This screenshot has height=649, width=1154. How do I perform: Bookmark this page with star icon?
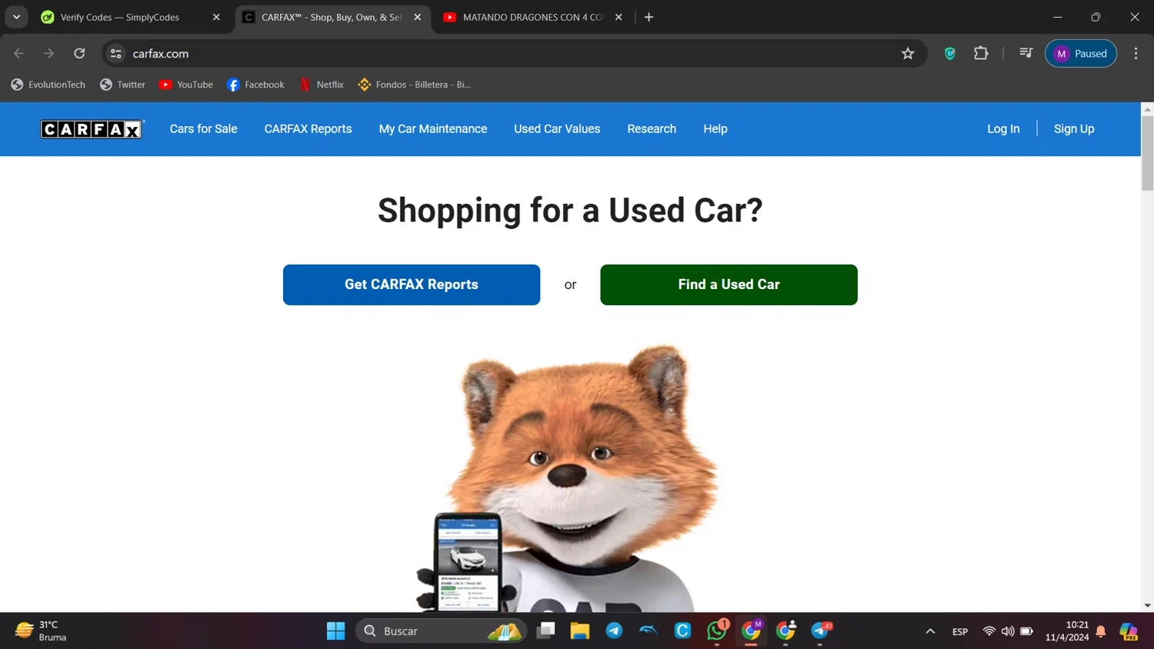pyautogui.click(x=908, y=53)
